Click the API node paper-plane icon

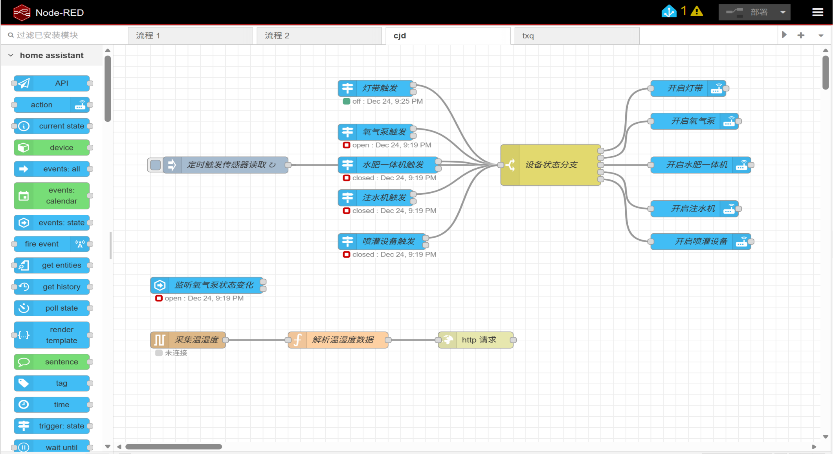tap(24, 83)
